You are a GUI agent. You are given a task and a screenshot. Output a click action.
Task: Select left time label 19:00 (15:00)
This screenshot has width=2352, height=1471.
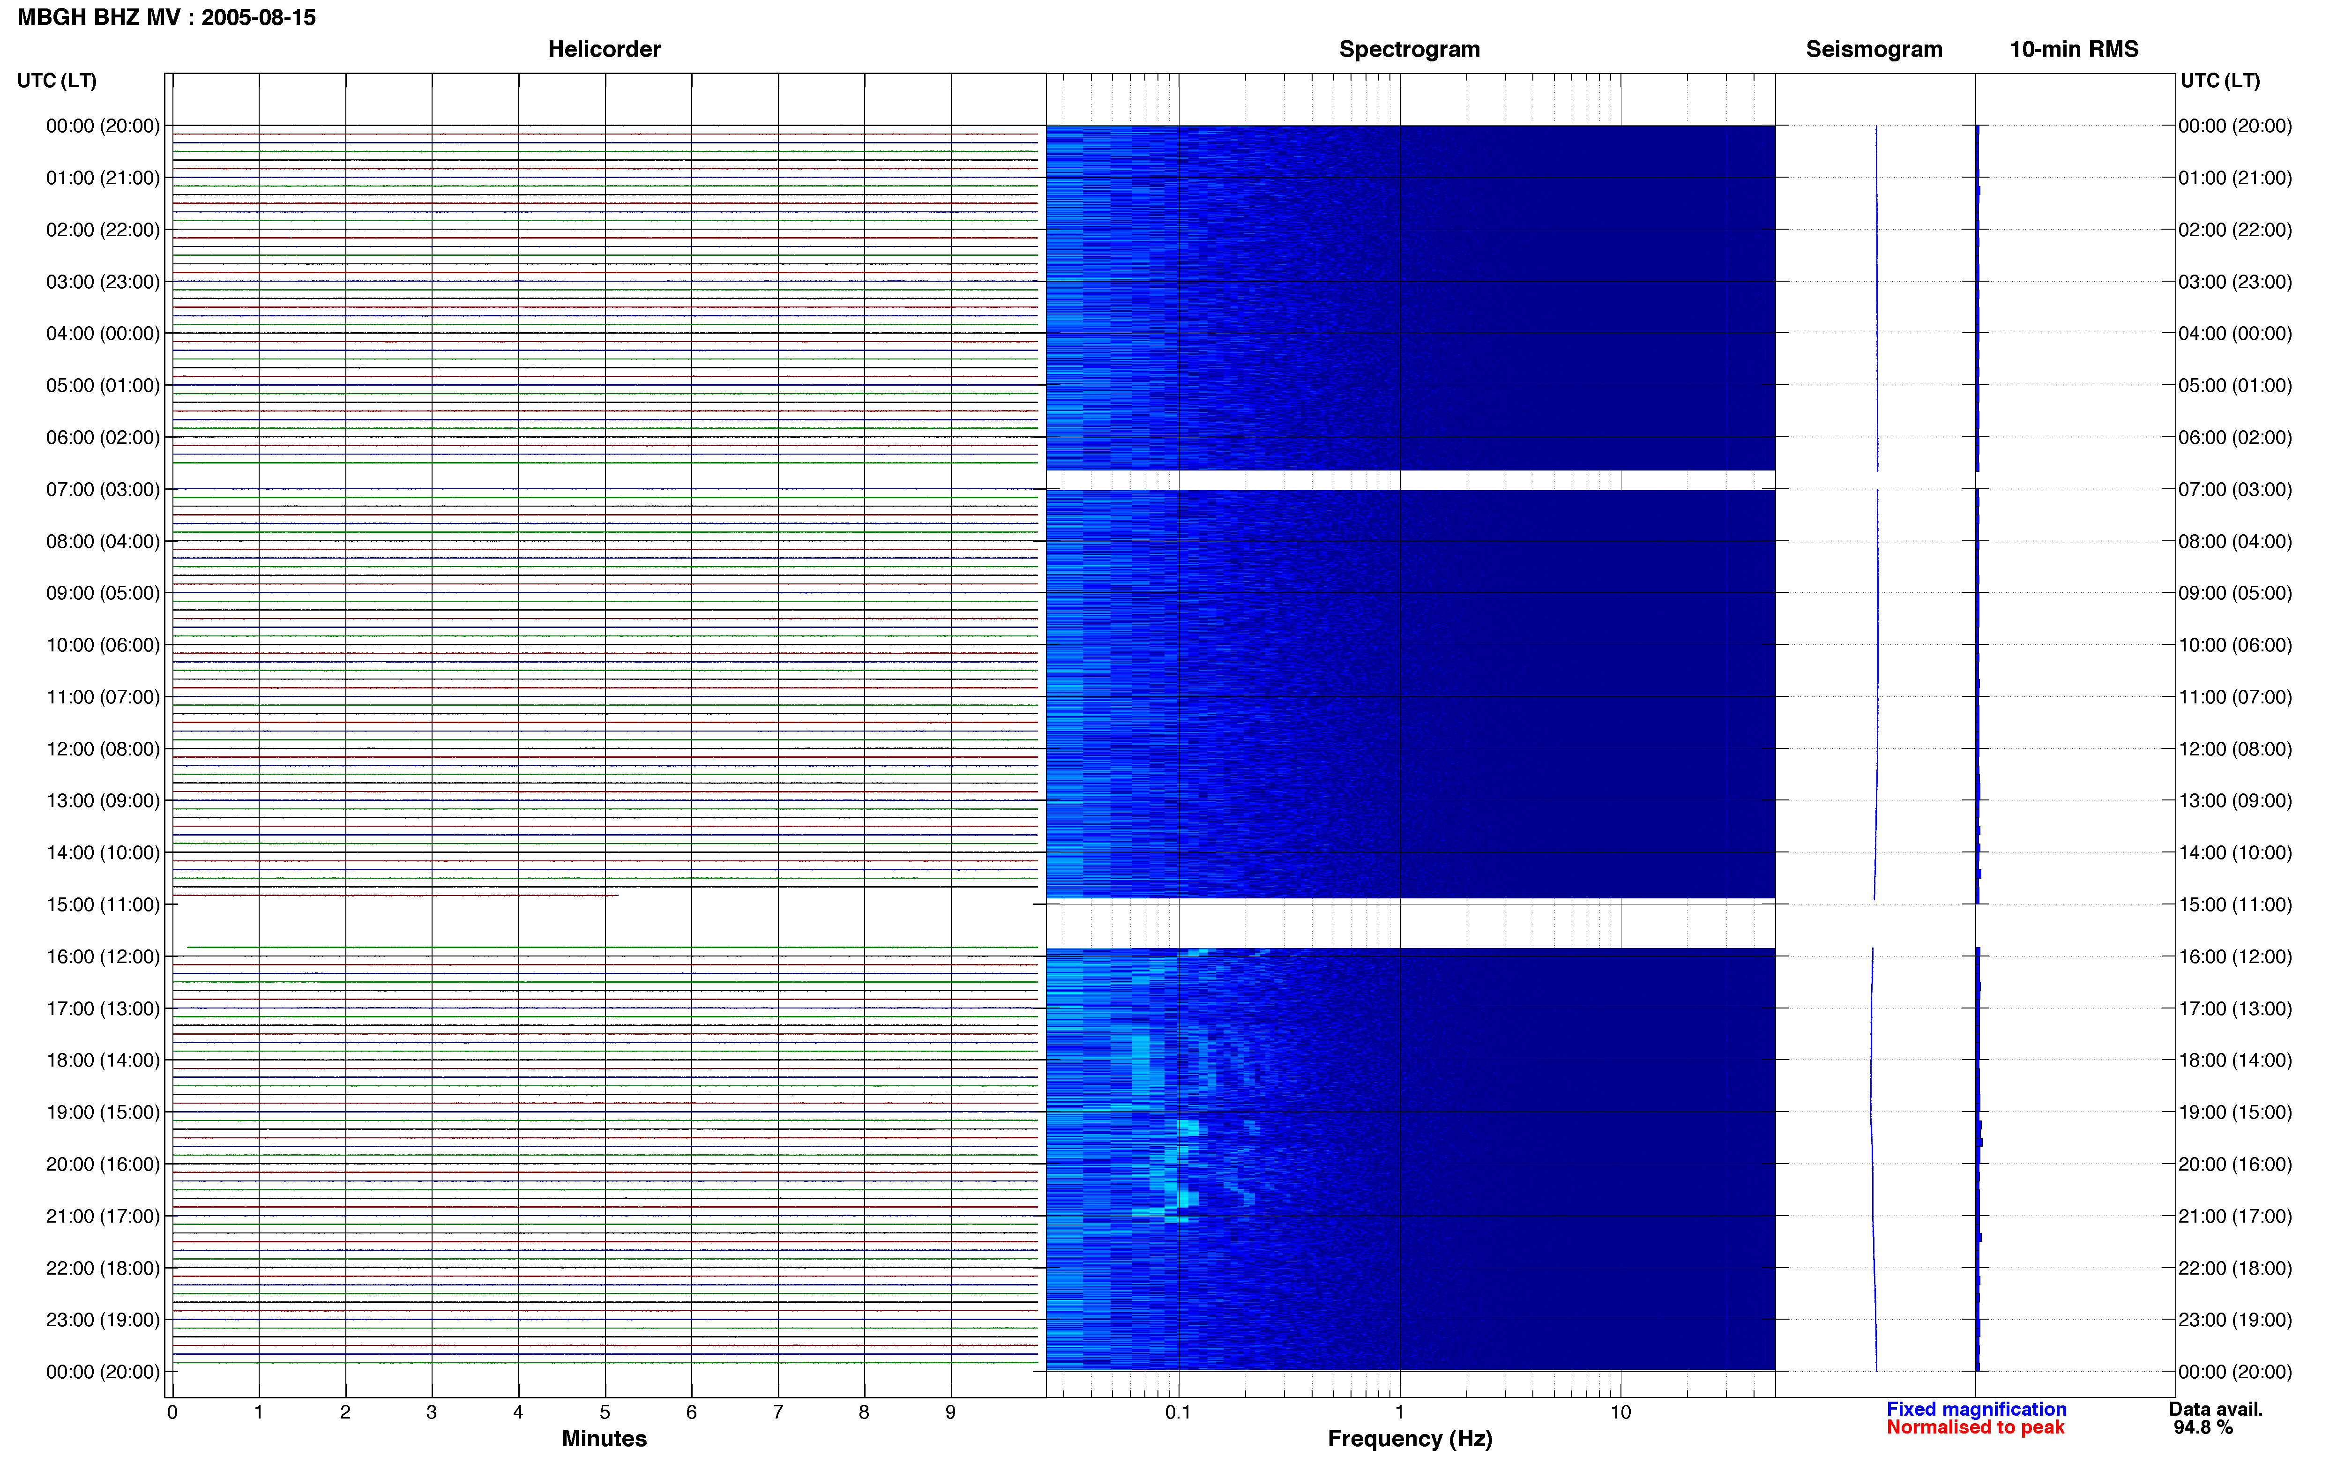tap(102, 1112)
